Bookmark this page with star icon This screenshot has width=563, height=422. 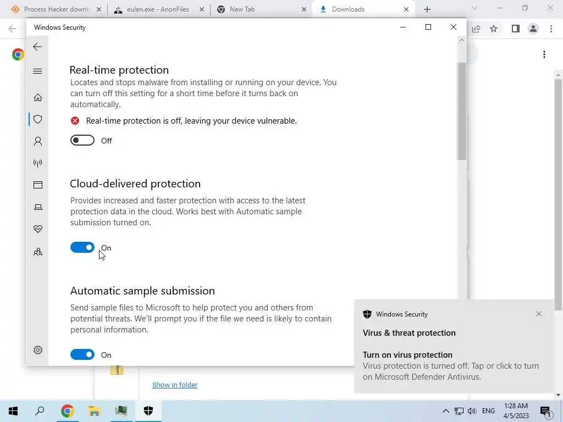click(494, 29)
